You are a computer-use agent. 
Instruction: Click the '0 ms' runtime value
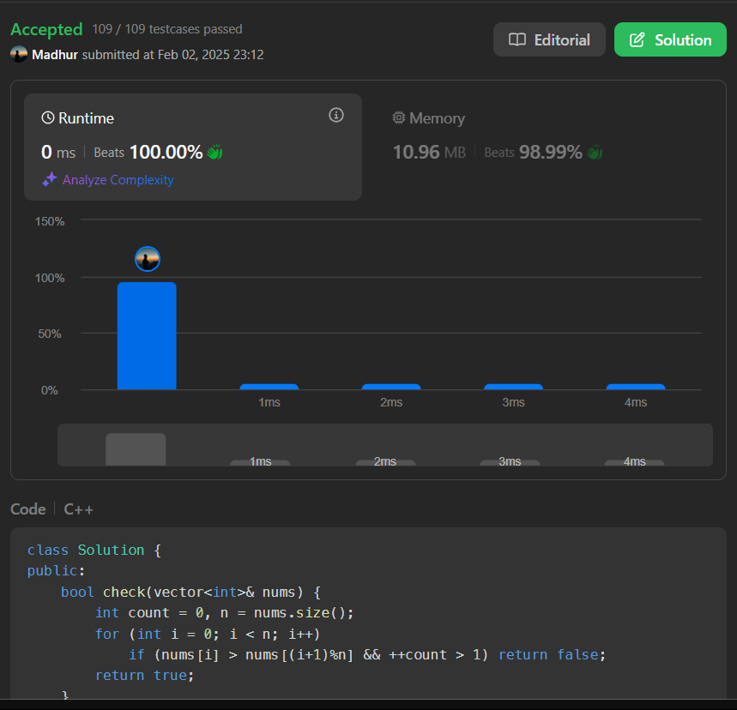(x=58, y=153)
